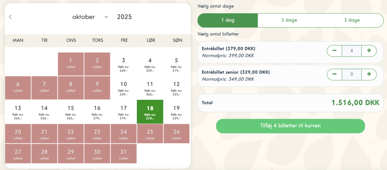
Task: Open the oktober month dropdown
Action: [90, 17]
